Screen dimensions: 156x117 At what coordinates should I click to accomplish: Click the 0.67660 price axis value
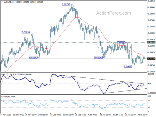151,20
